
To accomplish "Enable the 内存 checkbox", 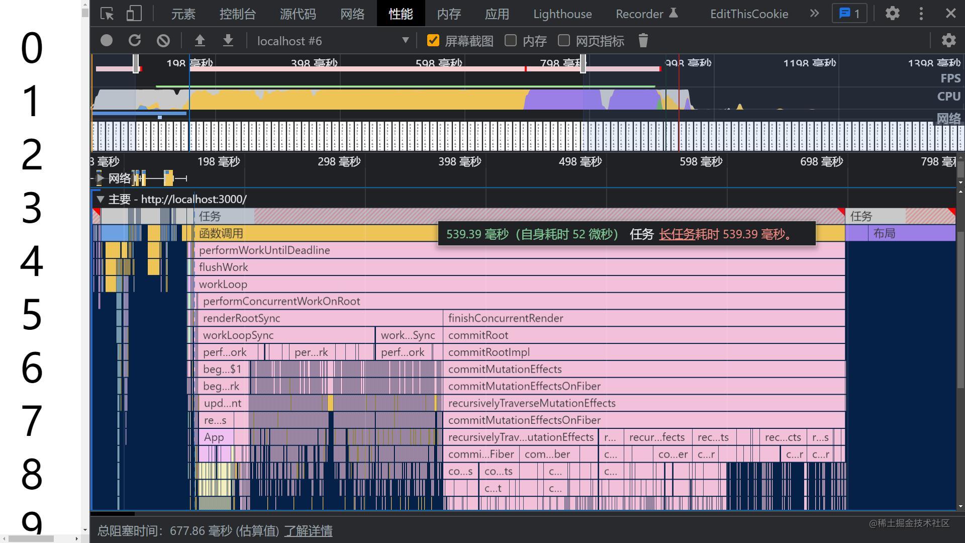I will point(511,41).
